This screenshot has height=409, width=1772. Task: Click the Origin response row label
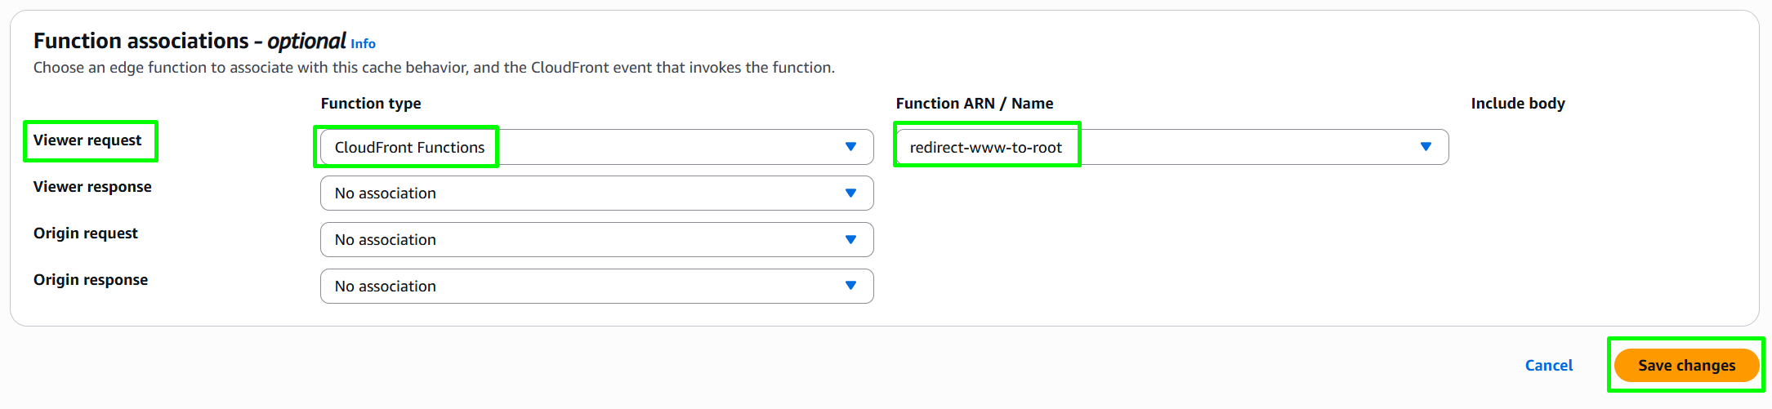point(91,280)
